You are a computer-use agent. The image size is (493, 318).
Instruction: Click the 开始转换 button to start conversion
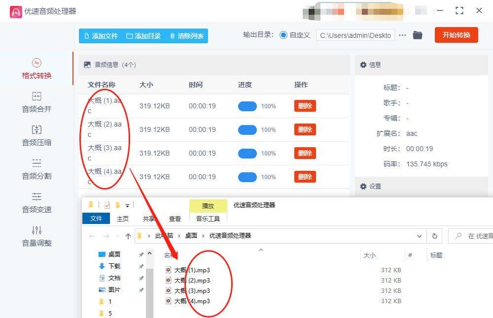pyautogui.click(x=456, y=35)
